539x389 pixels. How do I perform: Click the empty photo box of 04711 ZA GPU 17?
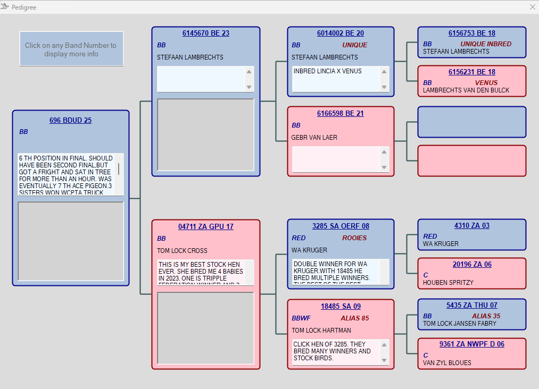pos(205,328)
